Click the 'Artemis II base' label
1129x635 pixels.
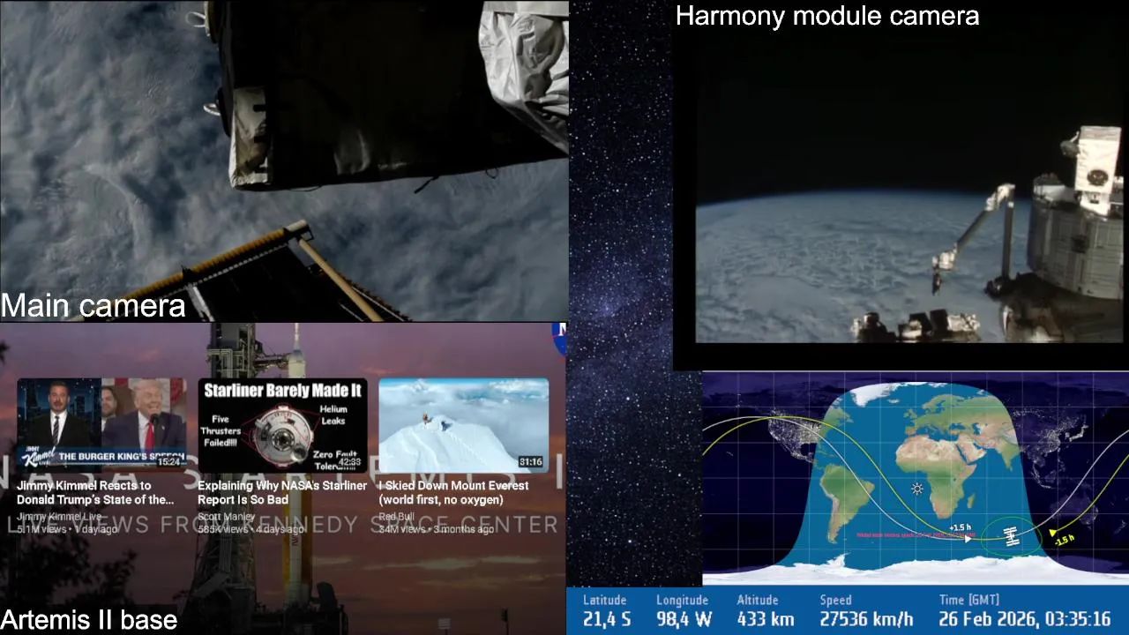pos(88,620)
